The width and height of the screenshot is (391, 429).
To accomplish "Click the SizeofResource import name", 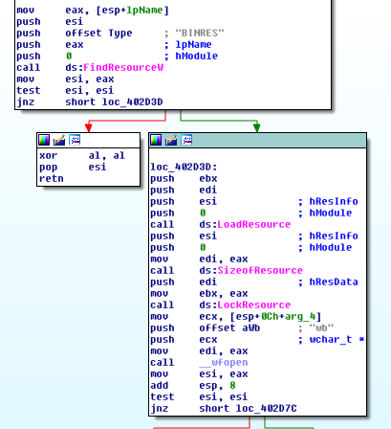I will click(260, 270).
